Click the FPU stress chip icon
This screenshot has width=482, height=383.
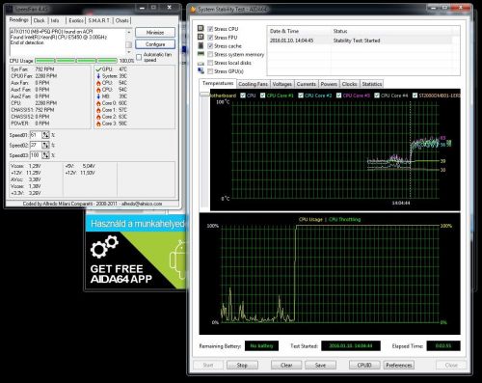pyautogui.click(x=201, y=37)
